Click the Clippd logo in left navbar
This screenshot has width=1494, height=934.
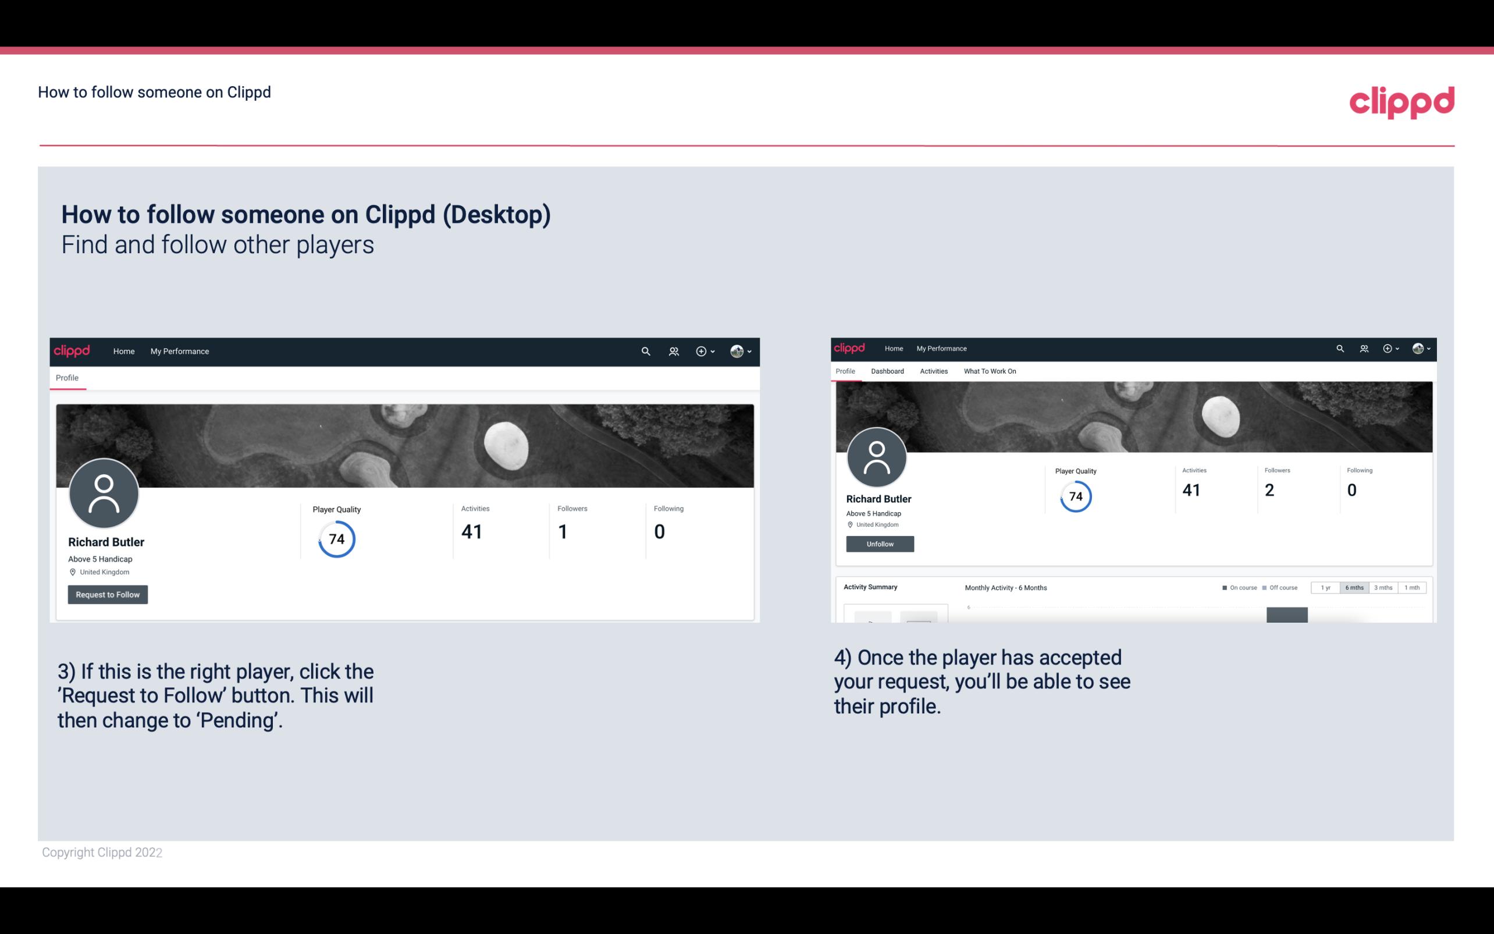click(x=72, y=351)
